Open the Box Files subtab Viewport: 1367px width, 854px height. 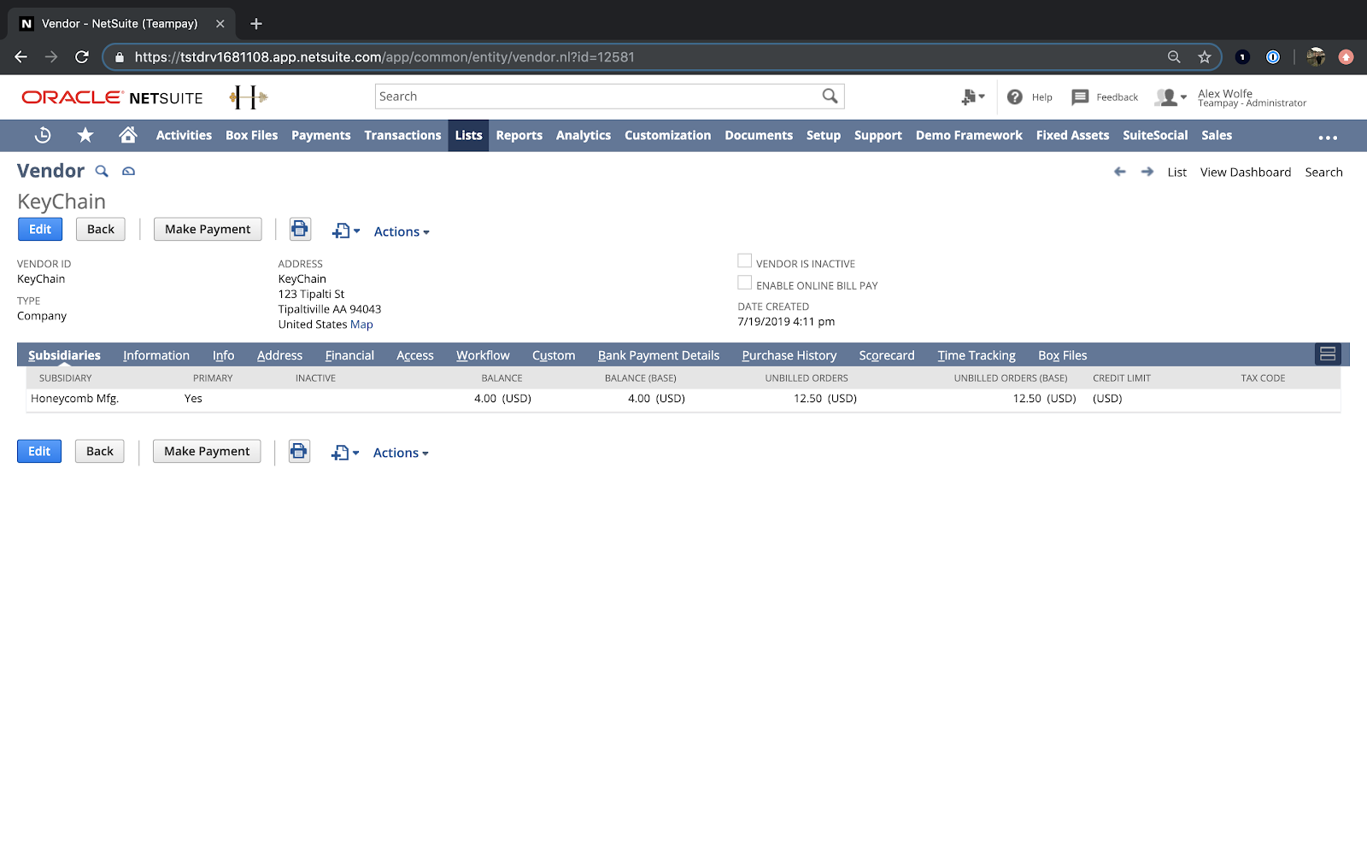1063,355
